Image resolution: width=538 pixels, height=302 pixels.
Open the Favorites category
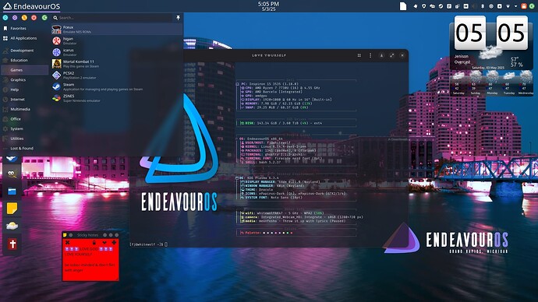25,29
